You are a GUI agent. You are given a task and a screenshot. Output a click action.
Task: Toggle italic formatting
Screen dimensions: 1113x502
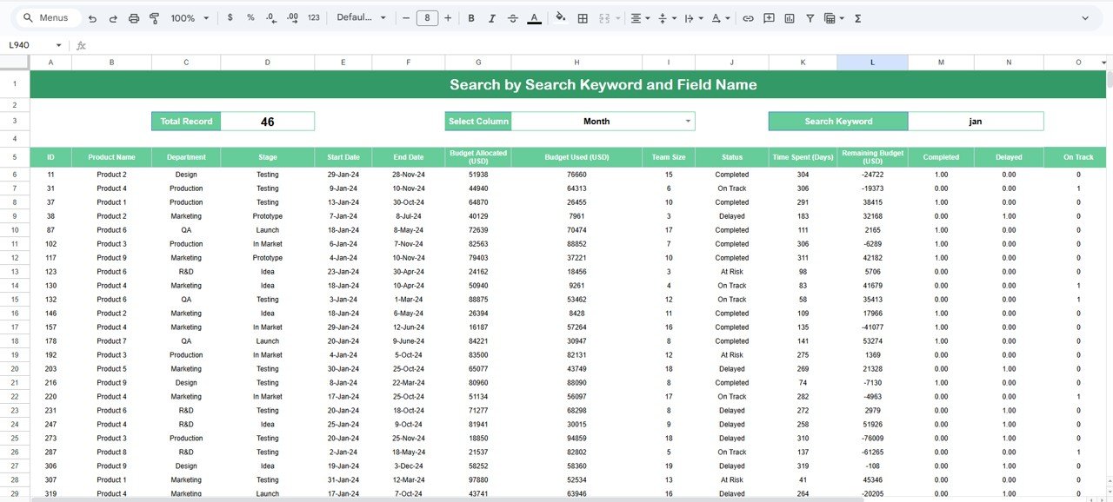coord(491,17)
